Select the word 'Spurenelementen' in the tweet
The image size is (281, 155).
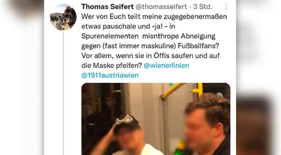(110, 36)
